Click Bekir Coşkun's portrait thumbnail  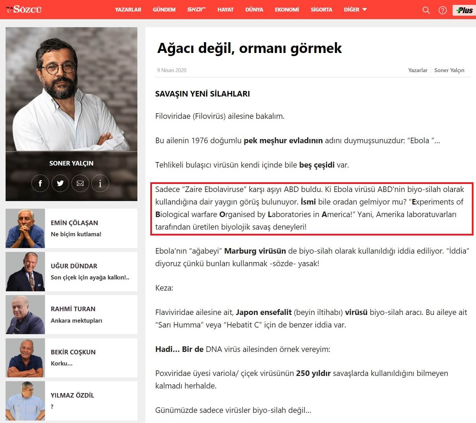tap(25, 358)
